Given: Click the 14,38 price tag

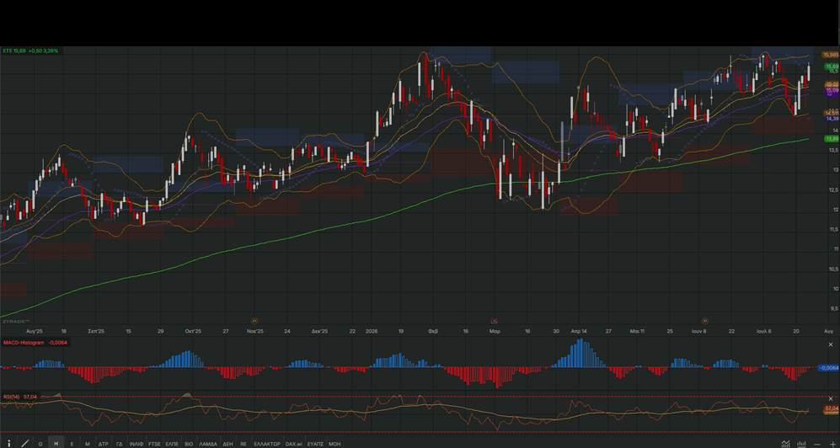Looking at the screenshot, I should coord(832,118).
